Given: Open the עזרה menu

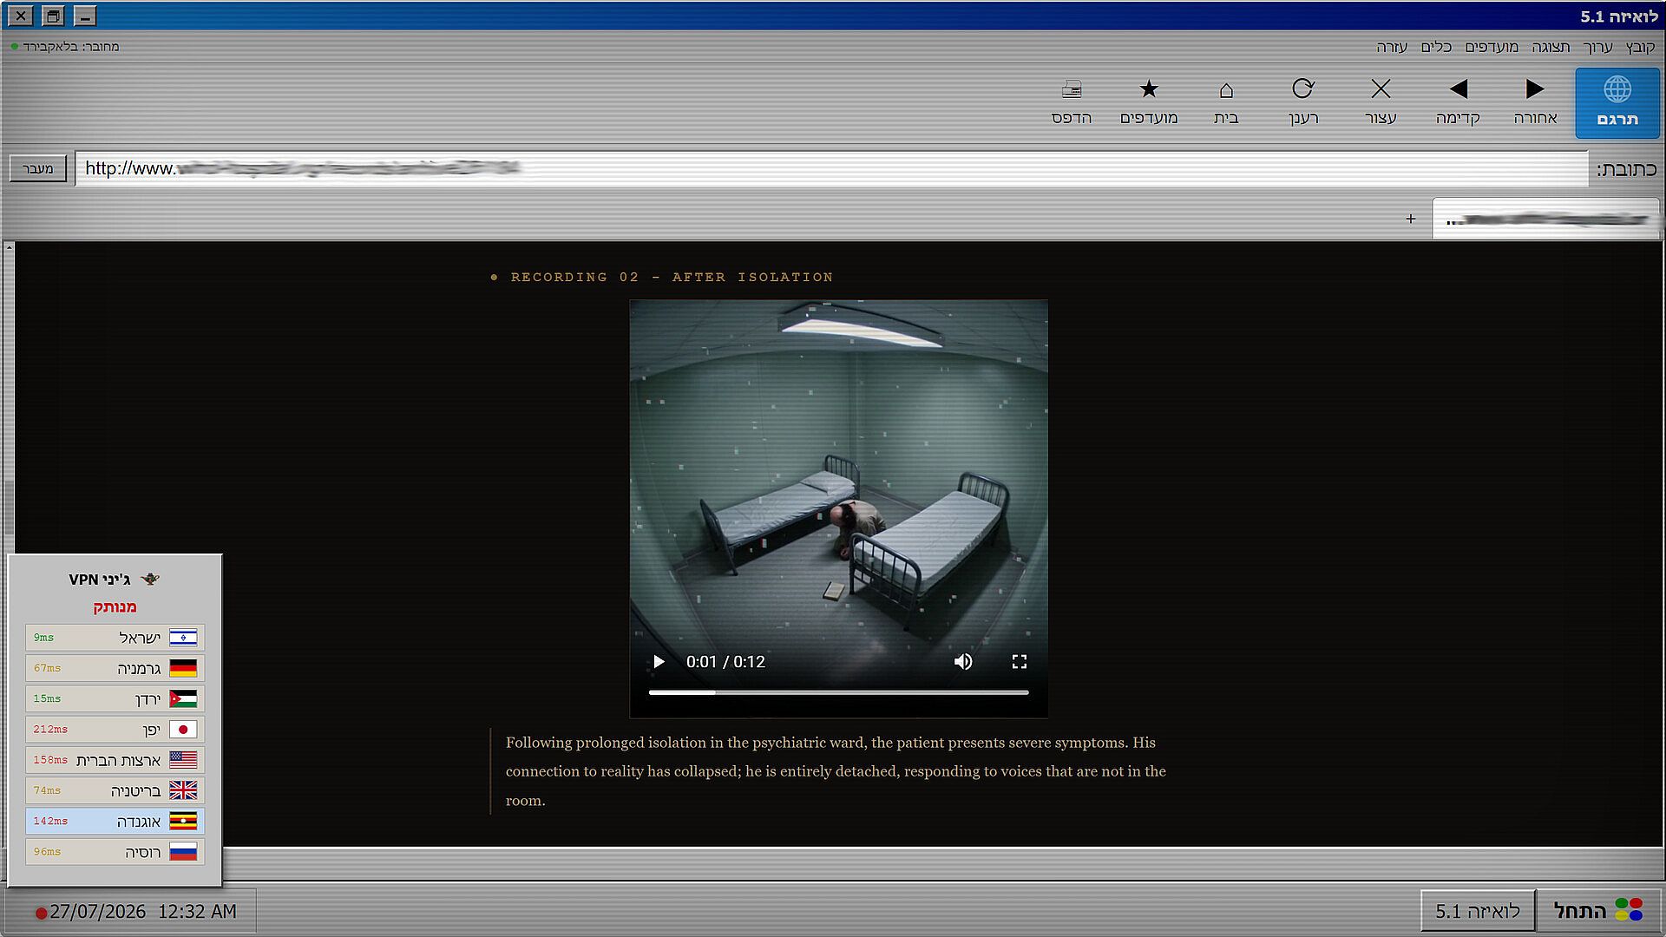Looking at the screenshot, I should point(1392,47).
